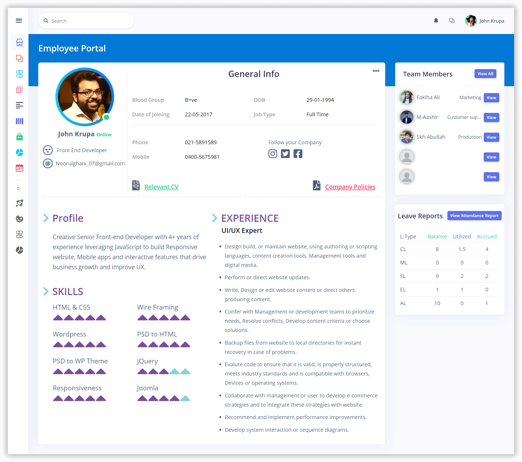Expand the EXPERIENCE section chevron
The height and width of the screenshot is (462, 522).
(215, 218)
